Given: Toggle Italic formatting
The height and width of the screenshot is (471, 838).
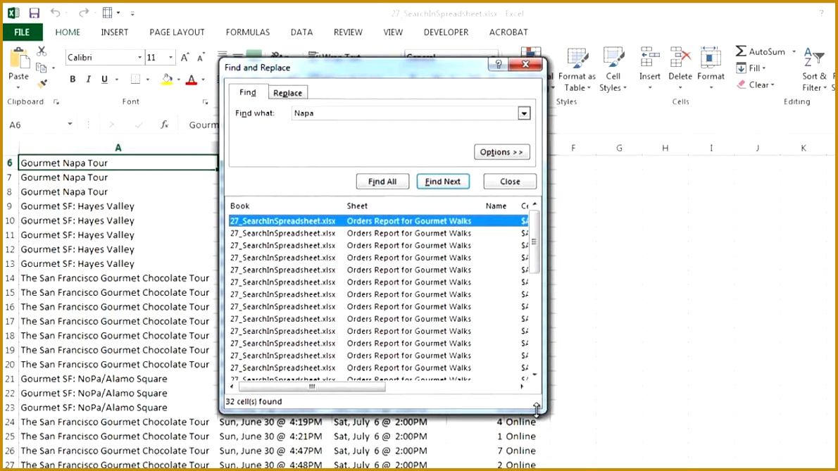Looking at the screenshot, I should click(88, 79).
